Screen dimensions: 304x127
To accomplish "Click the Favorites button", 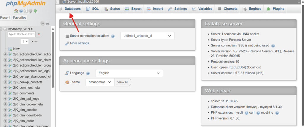I will (20, 17).
